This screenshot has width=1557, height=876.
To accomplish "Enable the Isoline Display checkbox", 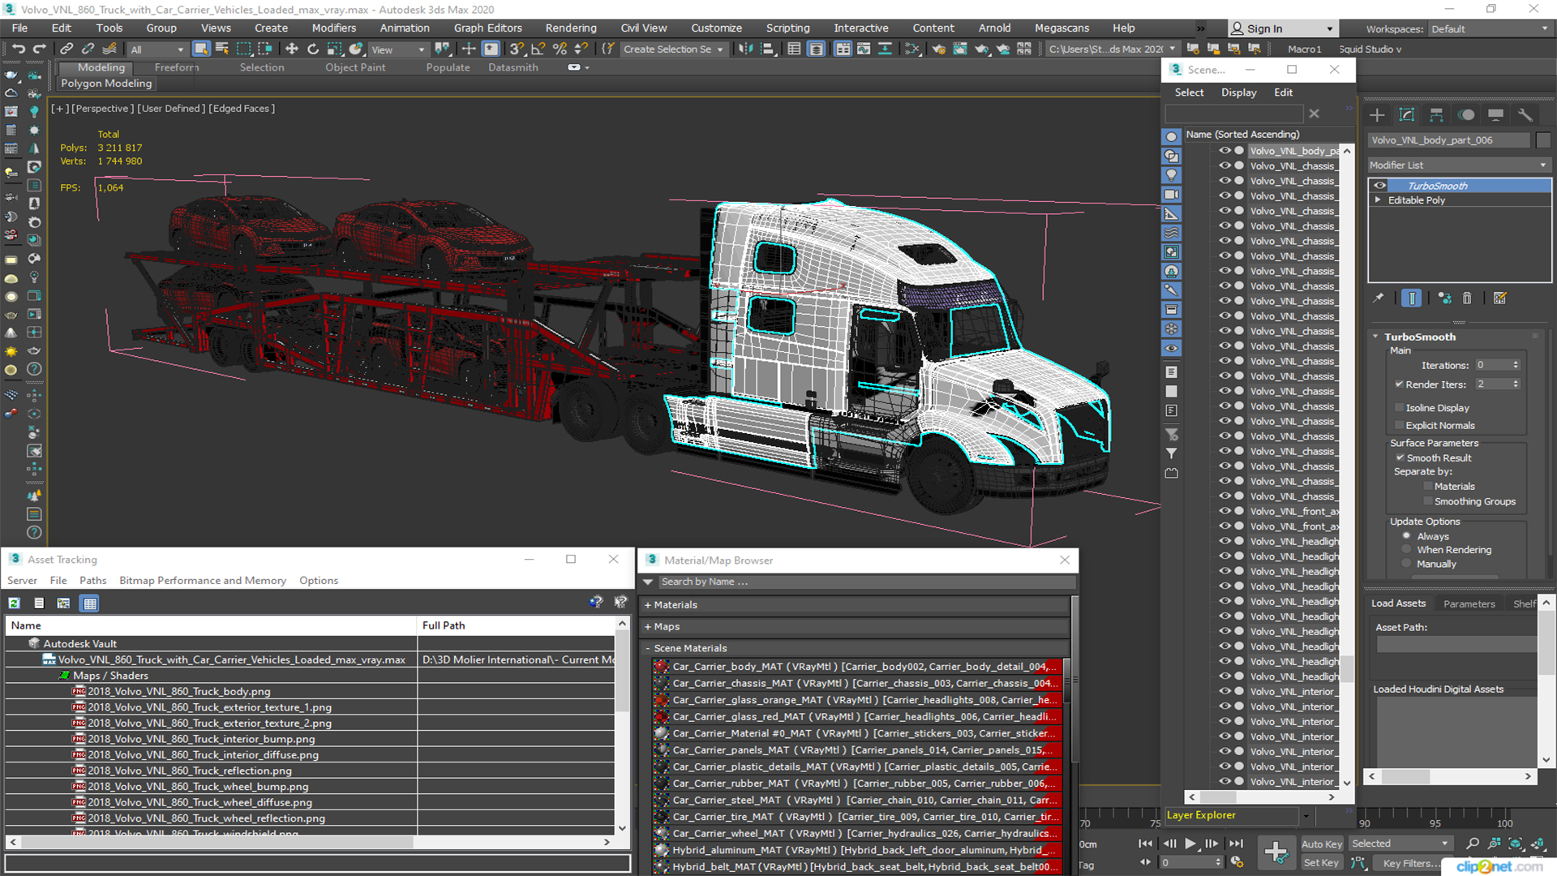I will [1399, 408].
